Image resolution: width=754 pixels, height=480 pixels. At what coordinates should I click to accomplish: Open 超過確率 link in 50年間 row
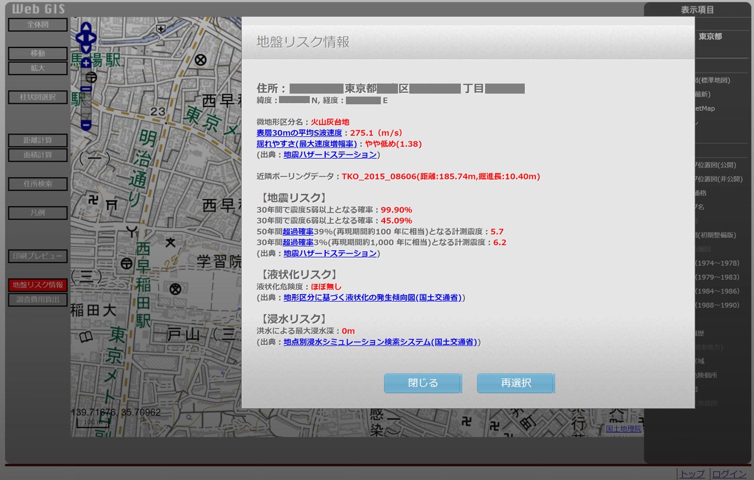point(298,232)
